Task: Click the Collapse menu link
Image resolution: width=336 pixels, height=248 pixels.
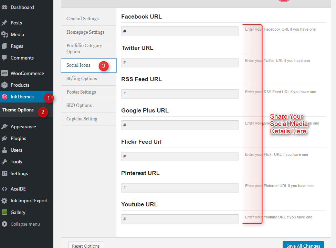Action: point(25,224)
